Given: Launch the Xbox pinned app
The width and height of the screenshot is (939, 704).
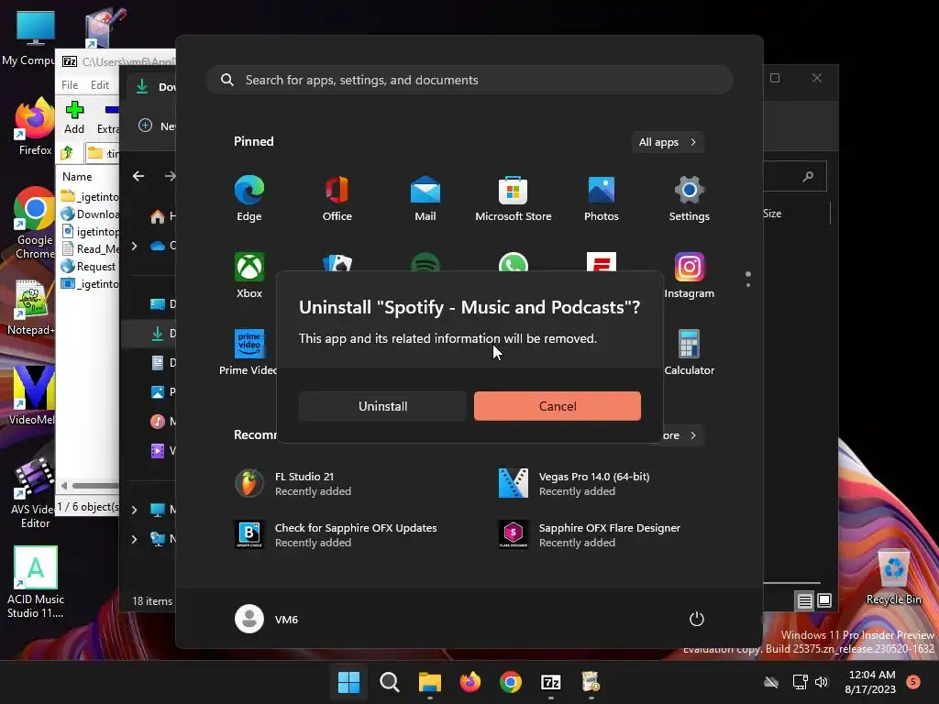Looking at the screenshot, I should (x=249, y=275).
